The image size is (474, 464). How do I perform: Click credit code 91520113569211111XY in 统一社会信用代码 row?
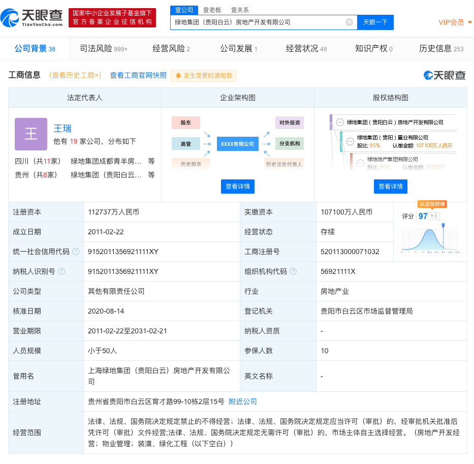tap(123, 252)
